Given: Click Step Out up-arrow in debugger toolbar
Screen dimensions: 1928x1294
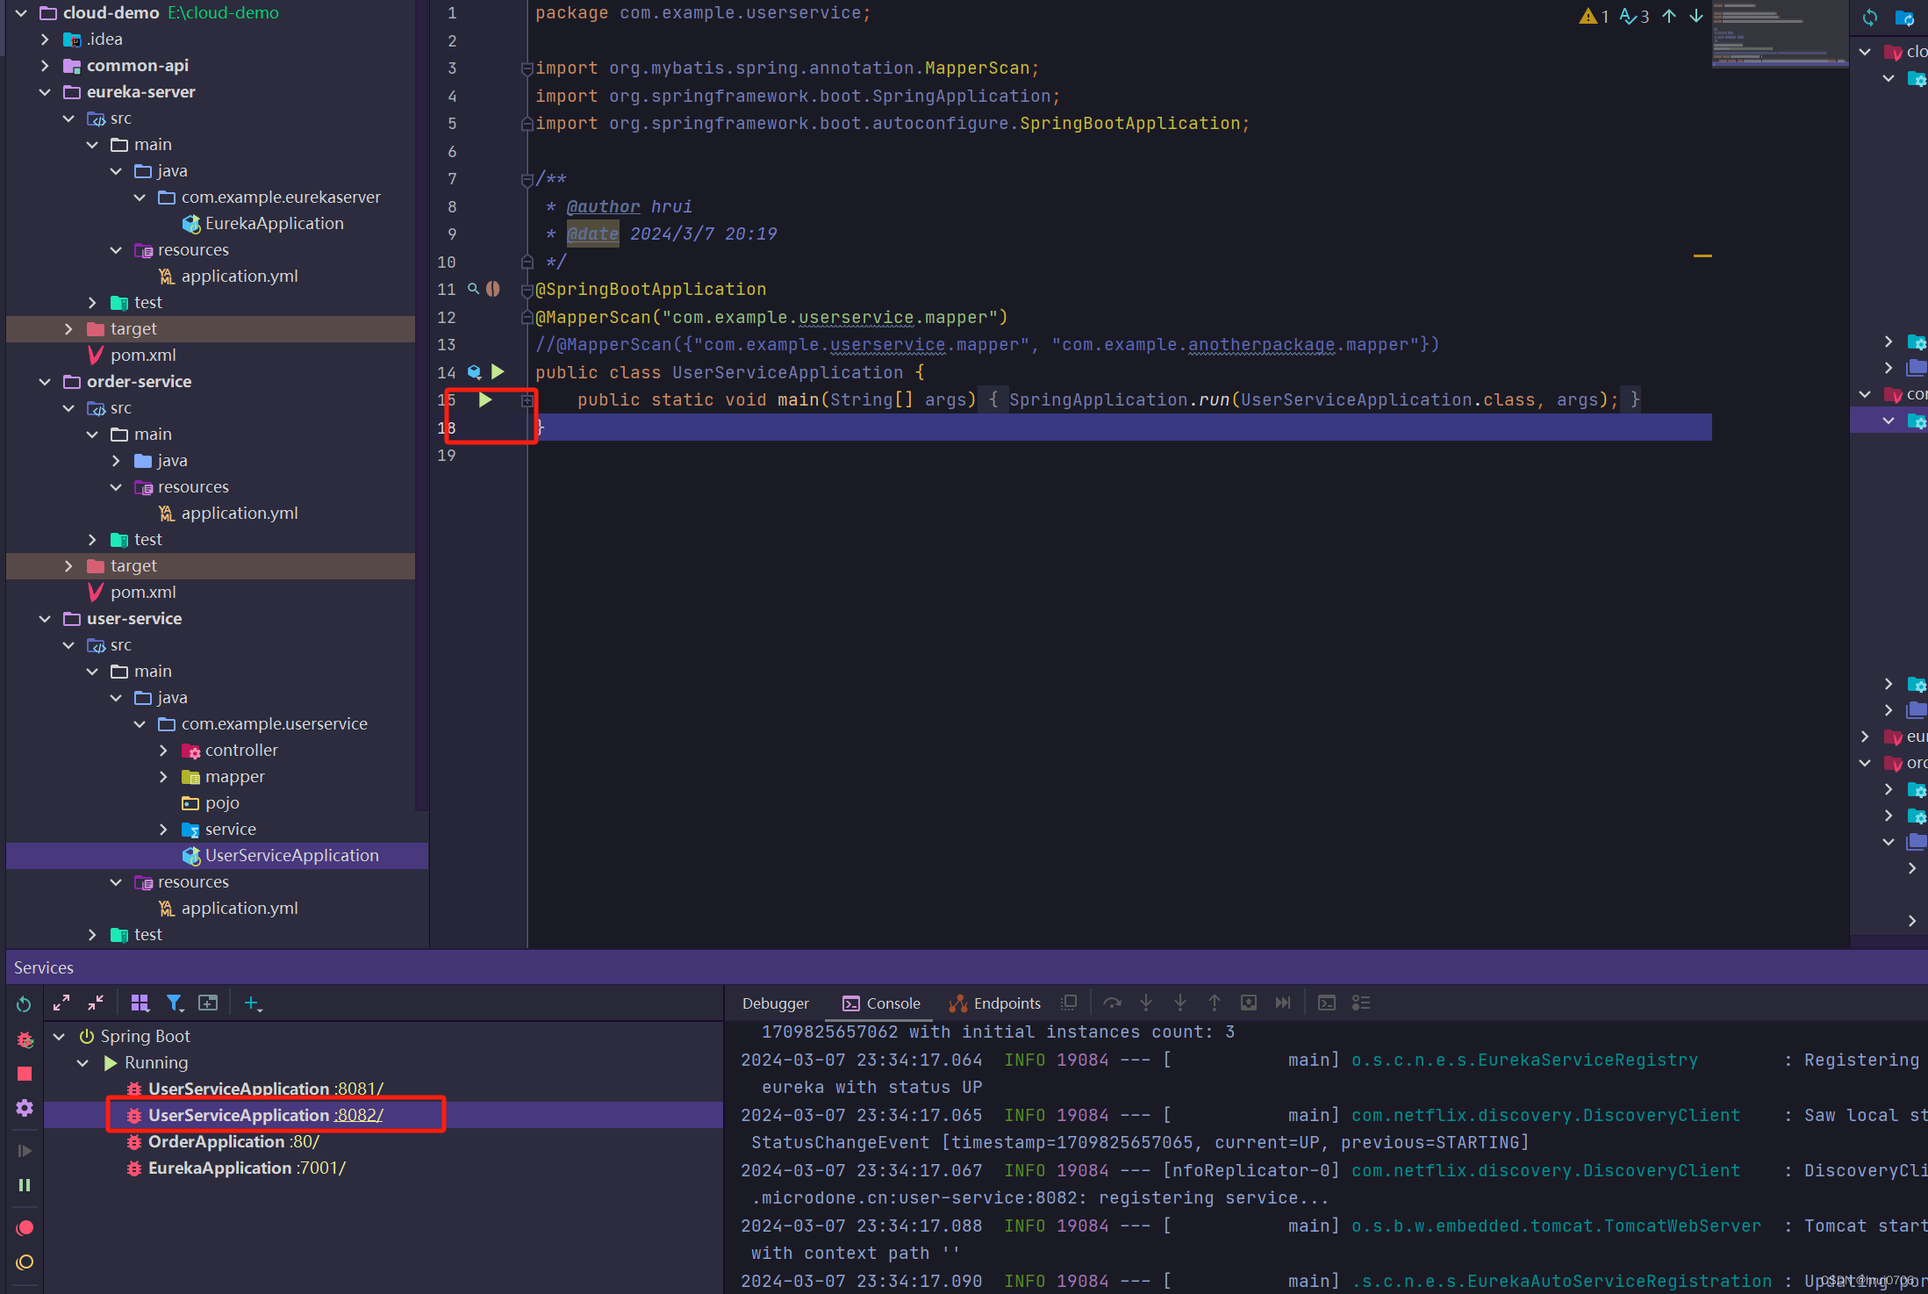Looking at the screenshot, I should (1215, 1003).
